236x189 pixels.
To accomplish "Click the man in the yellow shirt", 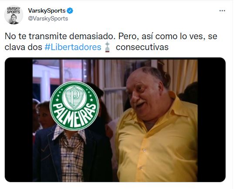I will click(156, 125).
